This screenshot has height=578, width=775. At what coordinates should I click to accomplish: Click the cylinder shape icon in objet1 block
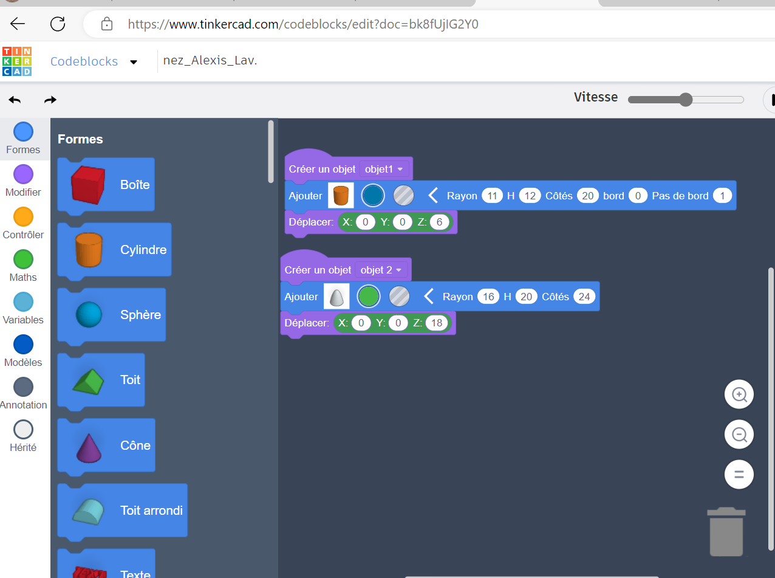coord(341,196)
